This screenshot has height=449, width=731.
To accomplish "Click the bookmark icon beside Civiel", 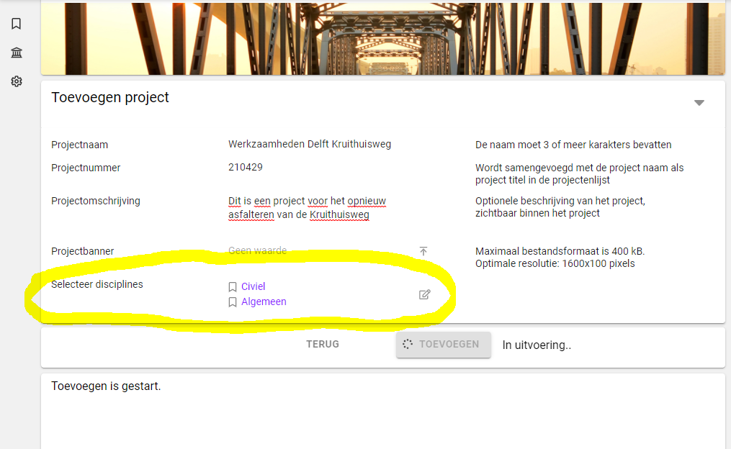I will pos(233,287).
